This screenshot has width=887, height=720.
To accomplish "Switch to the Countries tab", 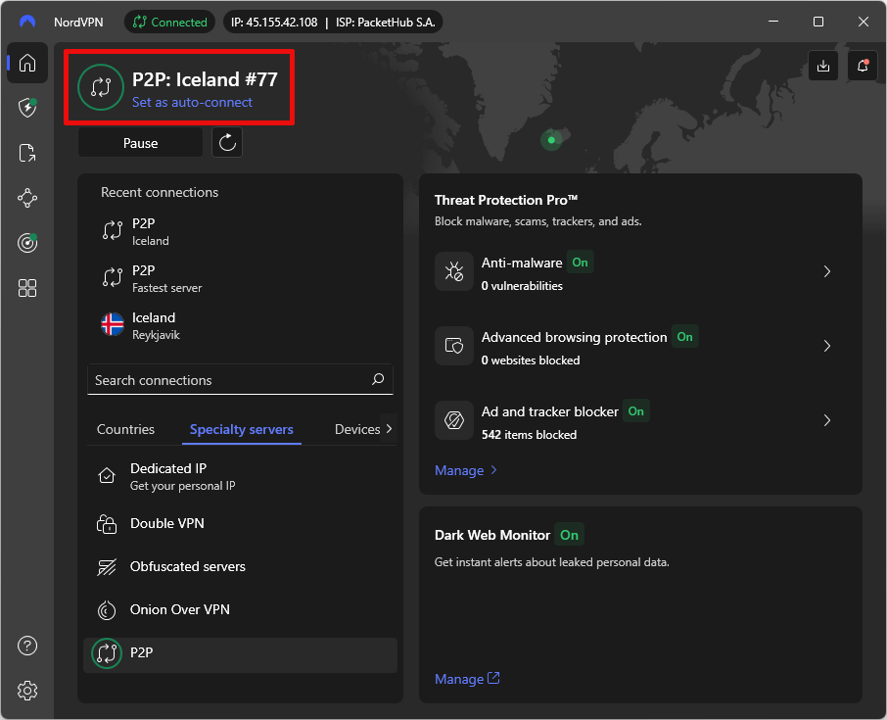I will 125,429.
